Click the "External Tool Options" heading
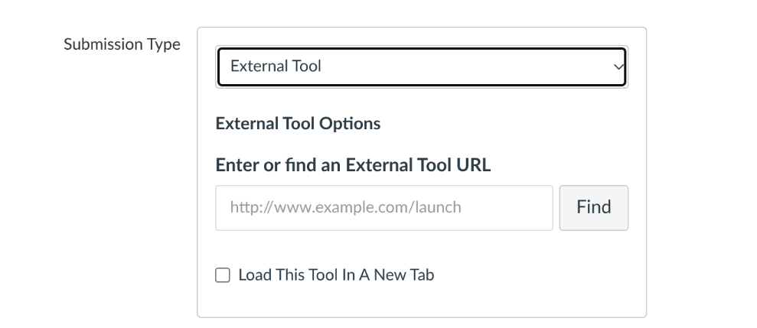This screenshot has height=328, width=757. pos(298,123)
